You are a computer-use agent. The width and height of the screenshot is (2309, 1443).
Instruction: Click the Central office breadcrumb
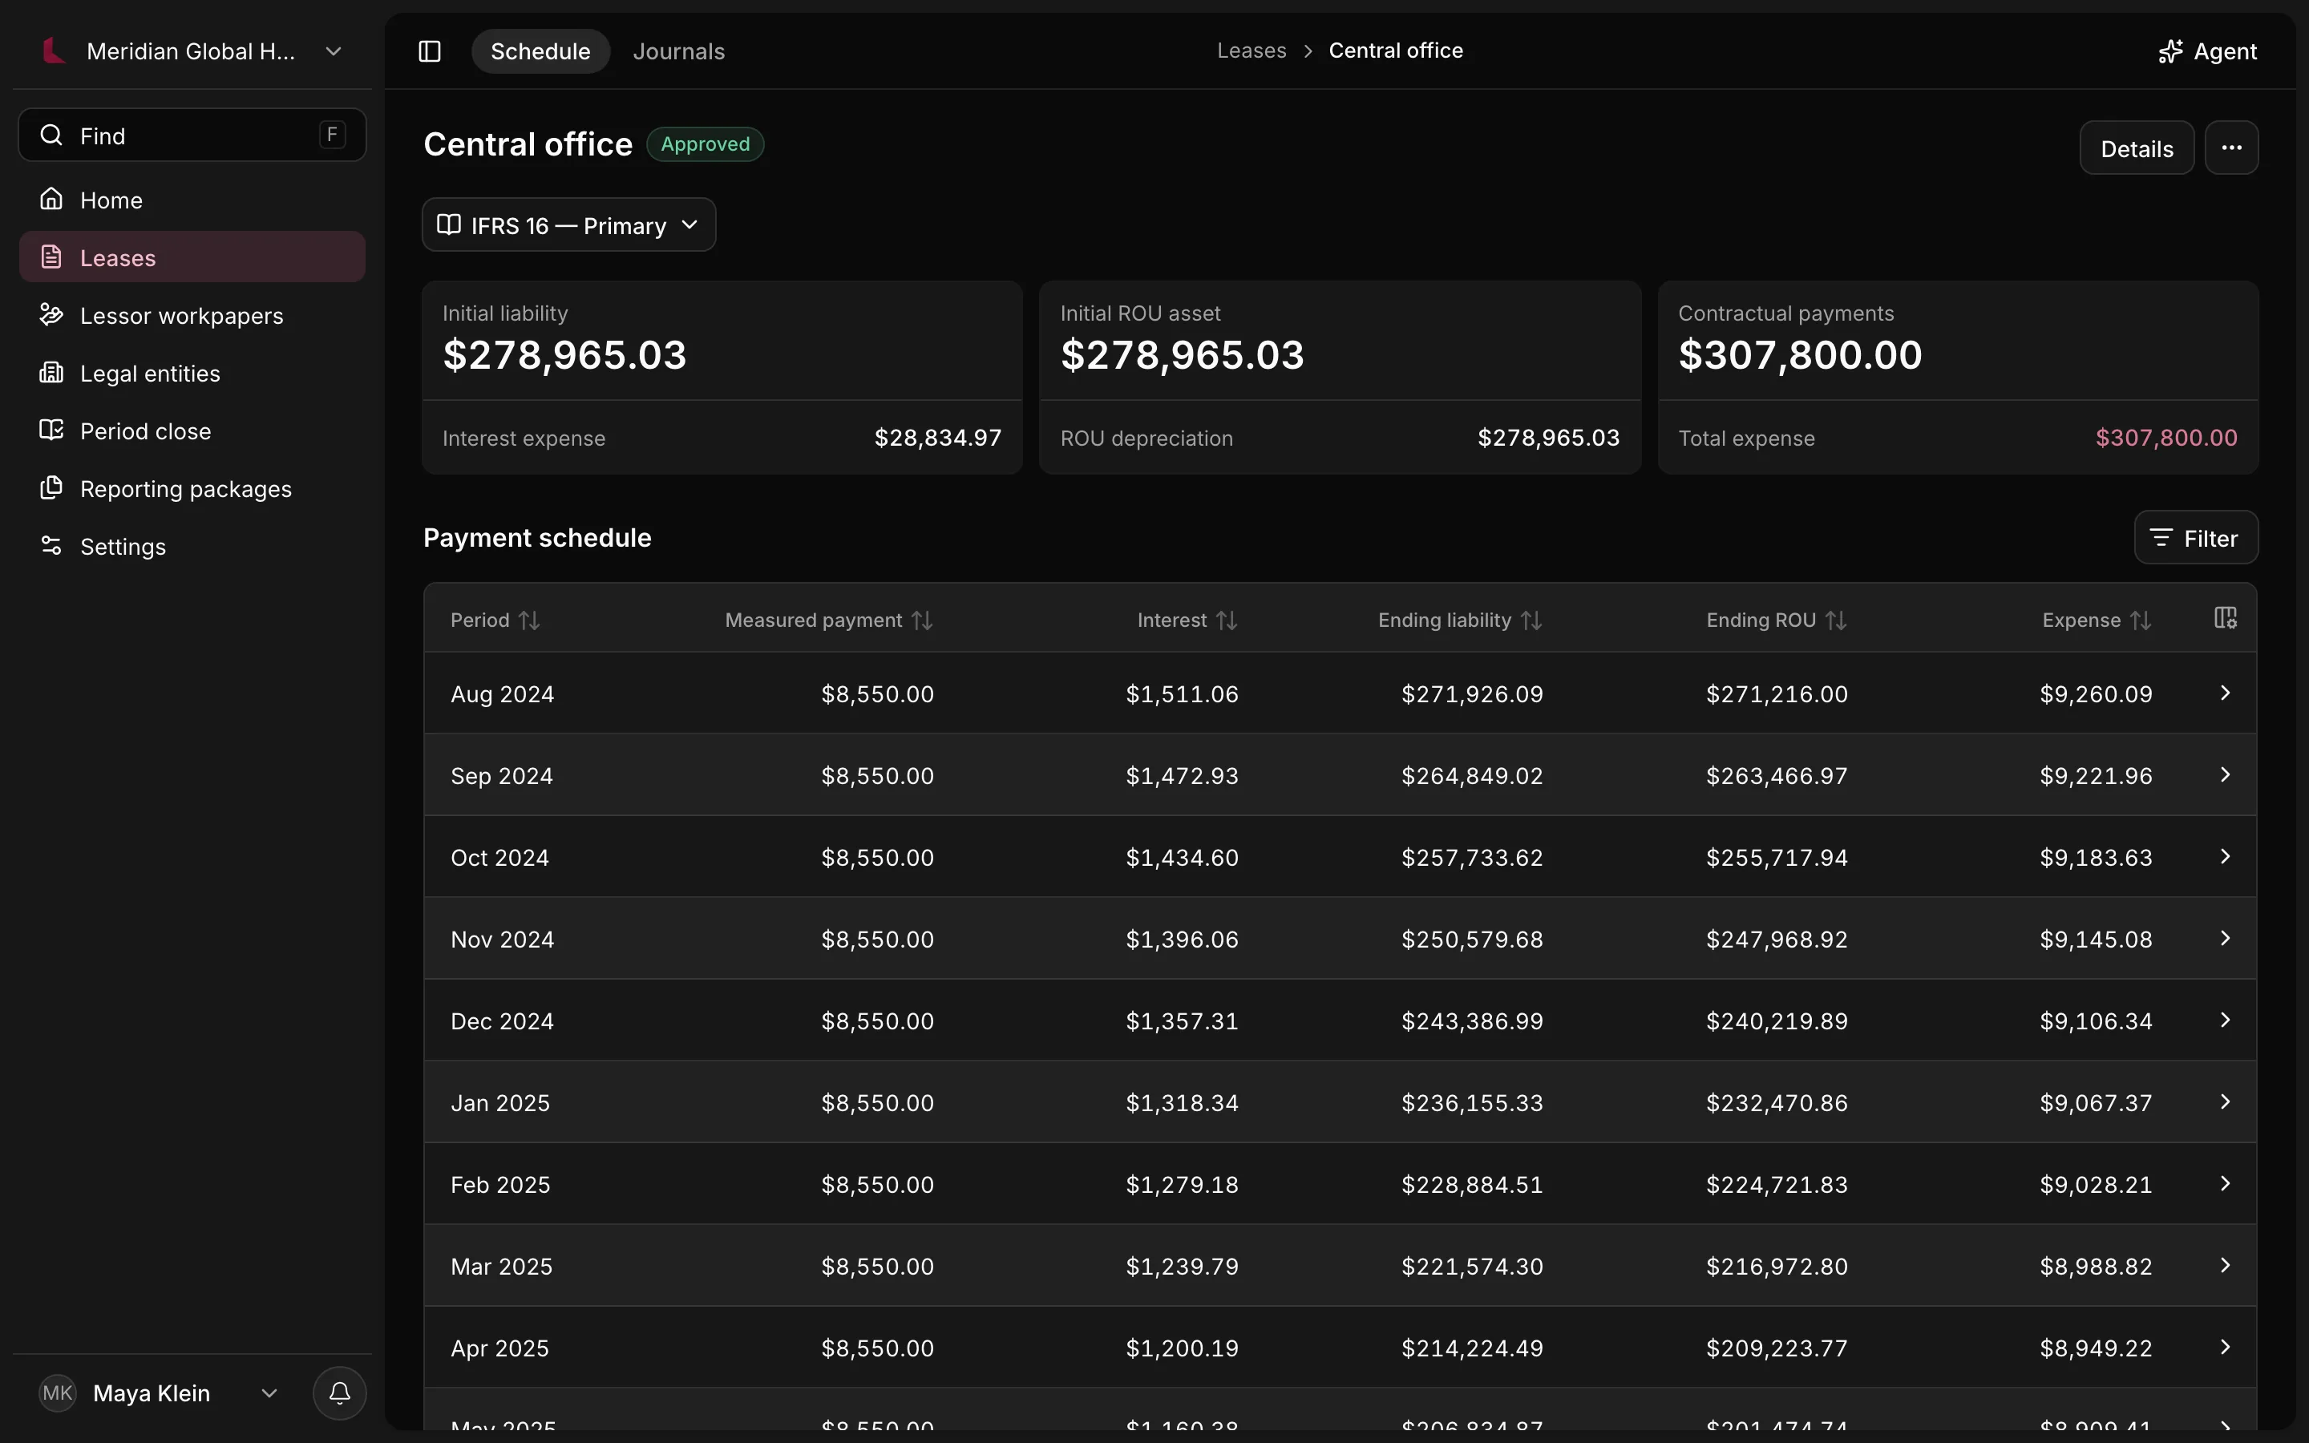pyautogui.click(x=1395, y=51)
